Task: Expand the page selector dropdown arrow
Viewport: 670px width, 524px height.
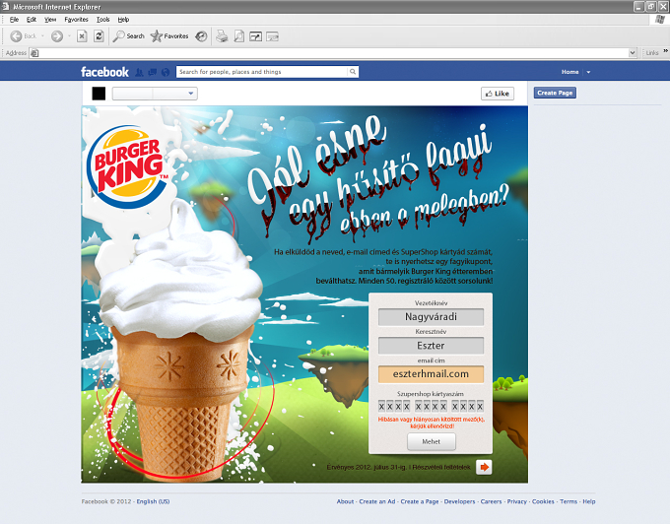Action: (x=190, y=94)
